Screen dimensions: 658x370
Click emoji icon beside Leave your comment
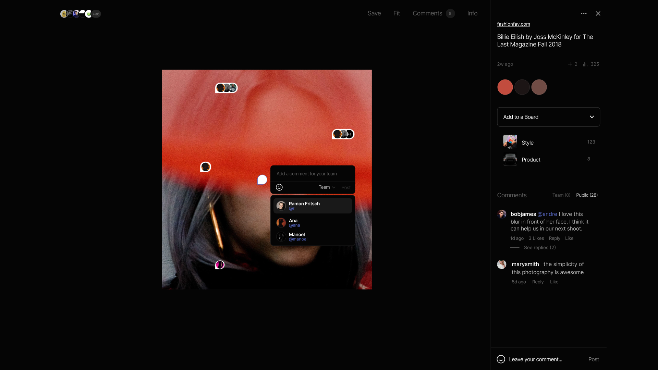(x=501, y=359)
